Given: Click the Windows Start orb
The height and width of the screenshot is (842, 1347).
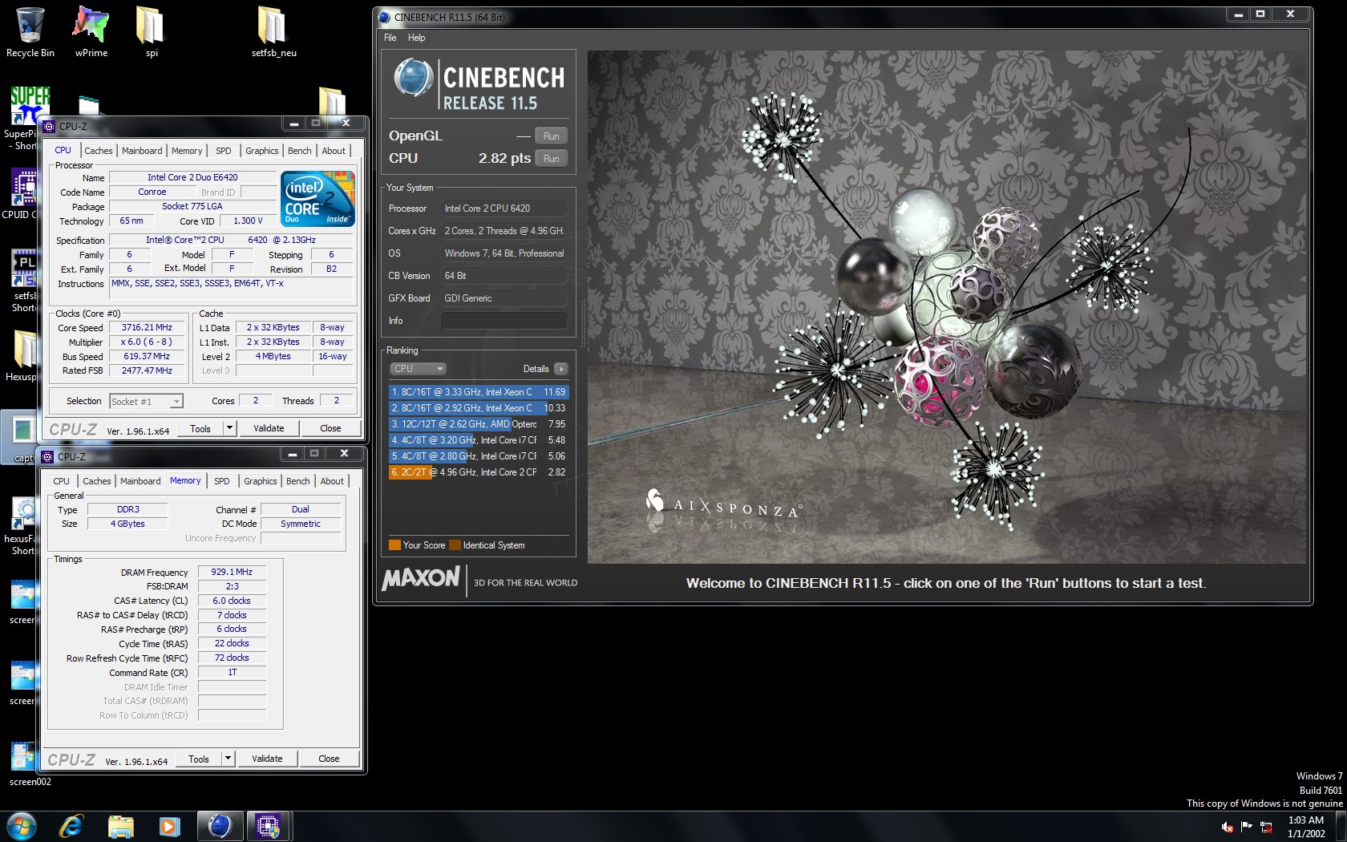Looking at the screenshot, I should pos(21,826).
